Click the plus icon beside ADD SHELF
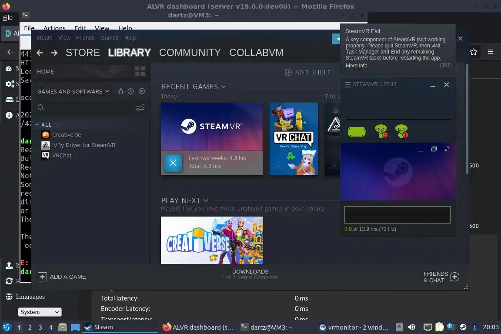Screen dimensions: 501x334 288,72
